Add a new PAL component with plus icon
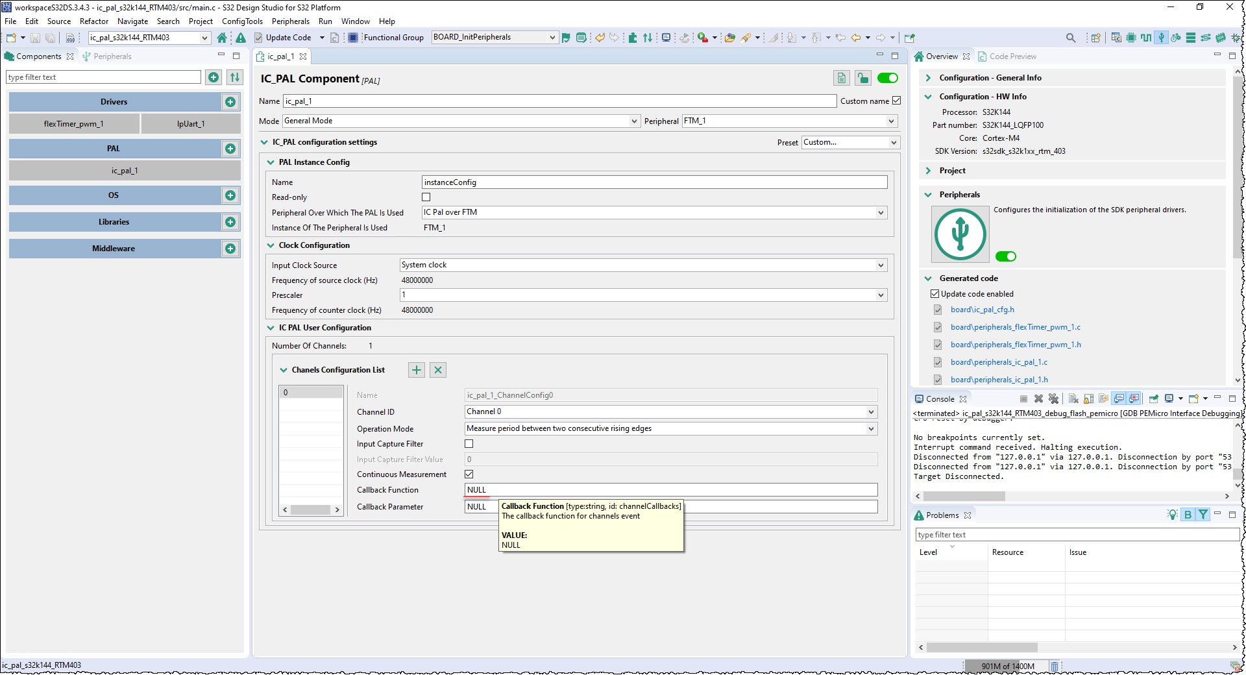Screen dimensions: 1246x675 tap(230, 149)
